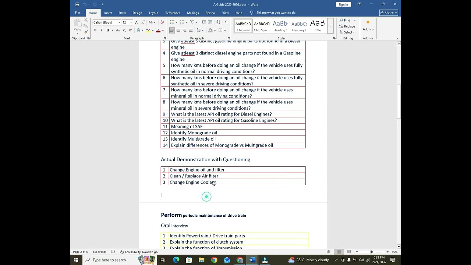Switch to the References tab
471x265 pixels.
tap(173, 13)
